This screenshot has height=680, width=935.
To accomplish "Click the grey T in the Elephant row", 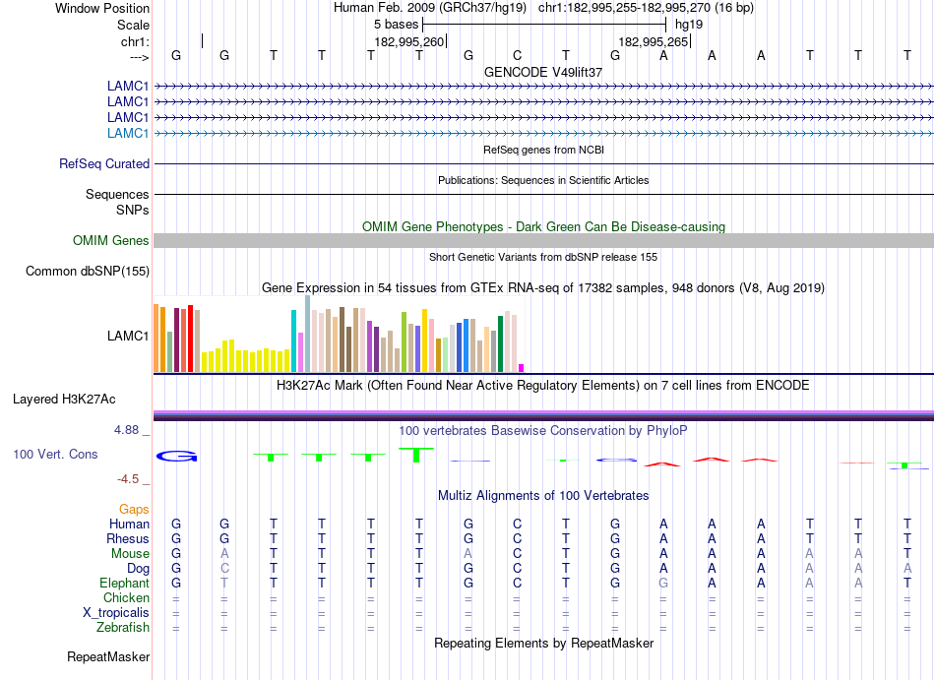I will 224,583.
